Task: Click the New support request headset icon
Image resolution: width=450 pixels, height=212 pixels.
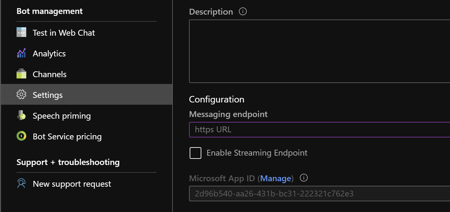Action: pos(21,184)
